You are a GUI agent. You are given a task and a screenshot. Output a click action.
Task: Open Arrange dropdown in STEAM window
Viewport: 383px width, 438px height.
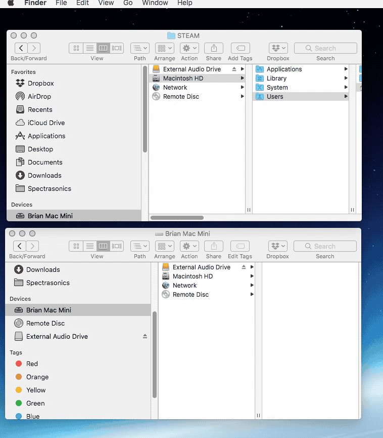(164, 48)
